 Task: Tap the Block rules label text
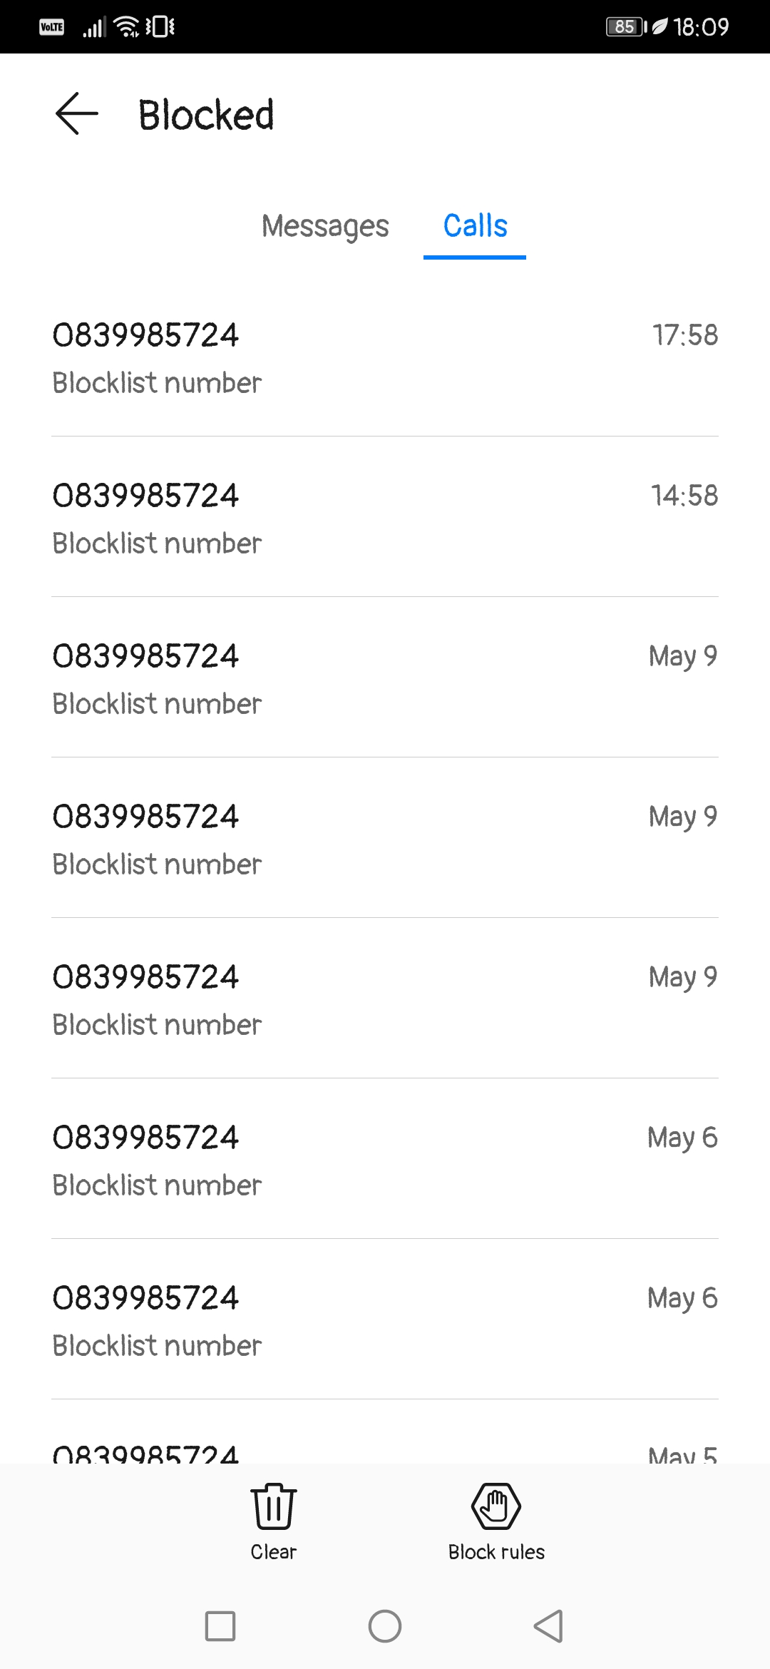coord(496,1552)
